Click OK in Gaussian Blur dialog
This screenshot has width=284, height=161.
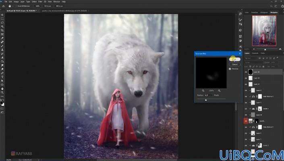point(235,59)
